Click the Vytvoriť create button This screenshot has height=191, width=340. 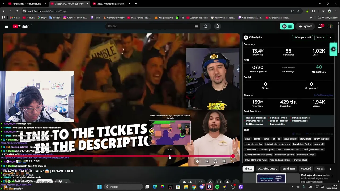point(305,26)
